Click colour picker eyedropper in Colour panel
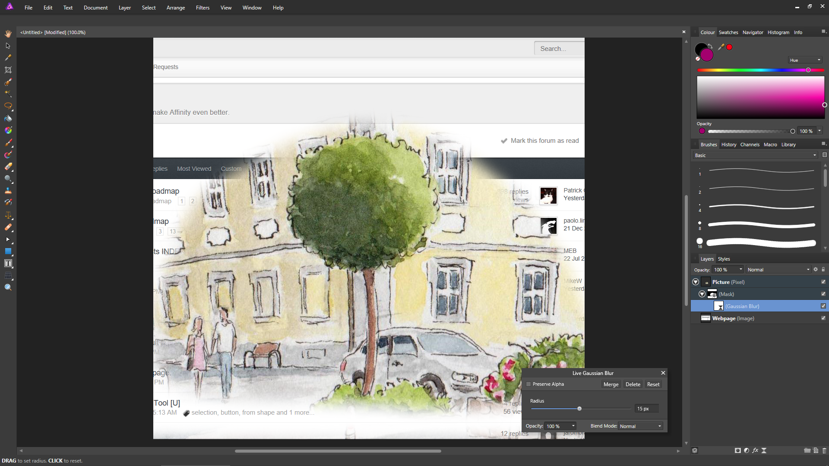This screenshot has height=466, width=829. tap(721, 47)
